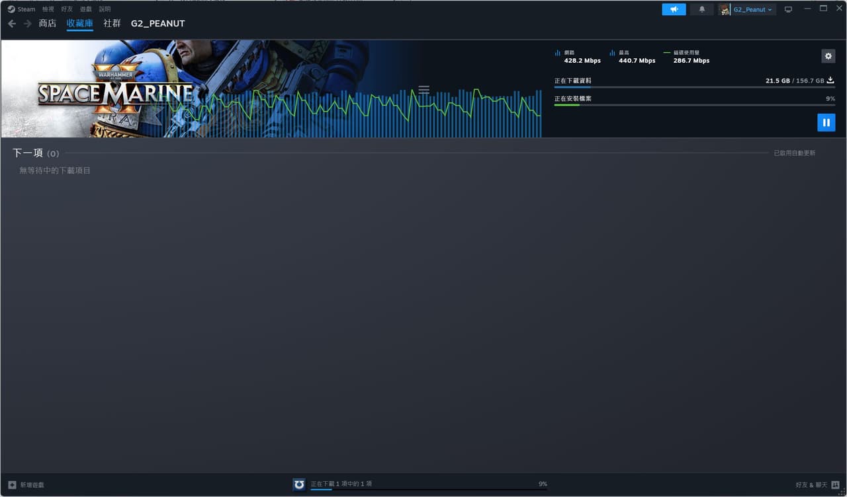This screenshot has height=497, width=847.
Task: Click the friends chat icon bottom right
Action: [835, 485]
